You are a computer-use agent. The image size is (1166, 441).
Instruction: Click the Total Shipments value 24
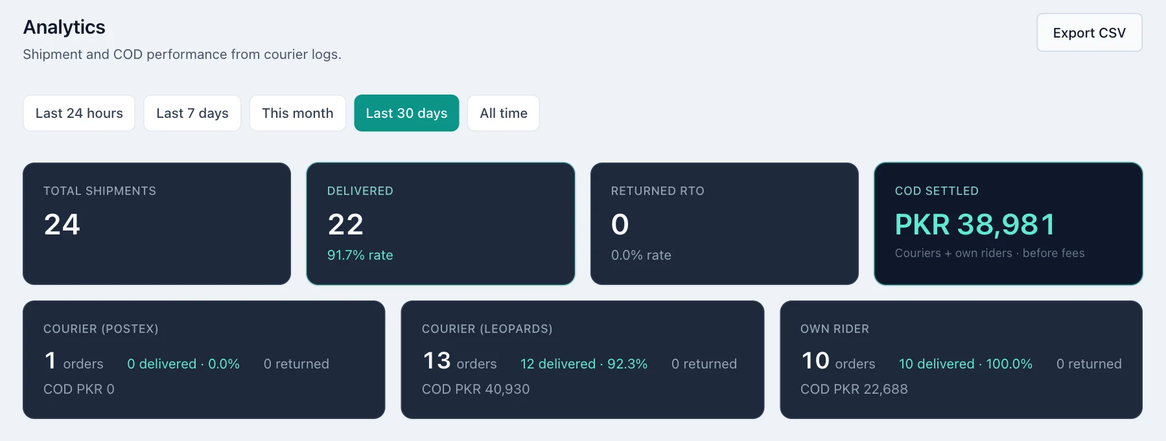(x=62, y=225)
